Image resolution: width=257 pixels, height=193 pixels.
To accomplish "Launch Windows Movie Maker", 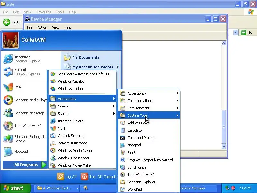I will coord(82,165).
